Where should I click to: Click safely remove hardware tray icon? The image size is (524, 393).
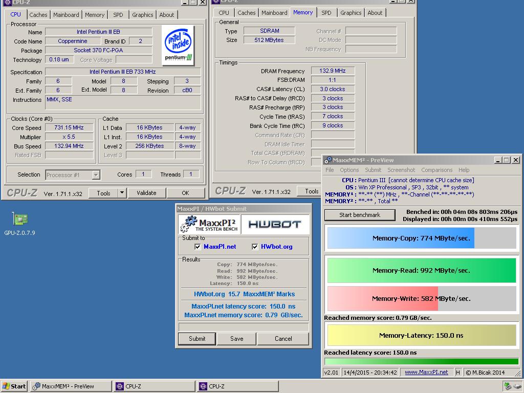(x=508, y=386)
